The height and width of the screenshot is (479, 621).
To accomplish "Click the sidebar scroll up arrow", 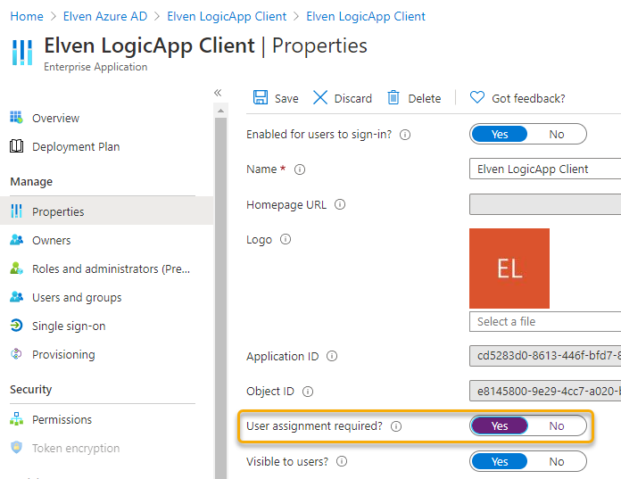I will click(x=220, y=111).
